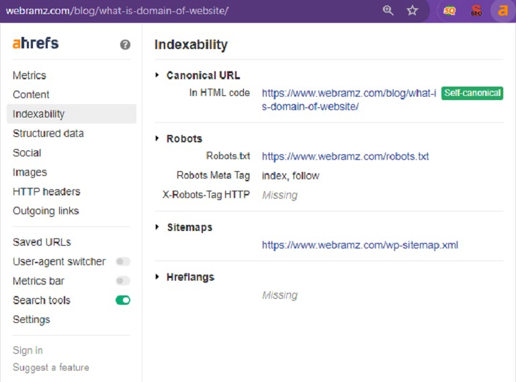The image size is (516, 382).
Task: Disable the Search tools toggle
Action: [x=123, y=300]
